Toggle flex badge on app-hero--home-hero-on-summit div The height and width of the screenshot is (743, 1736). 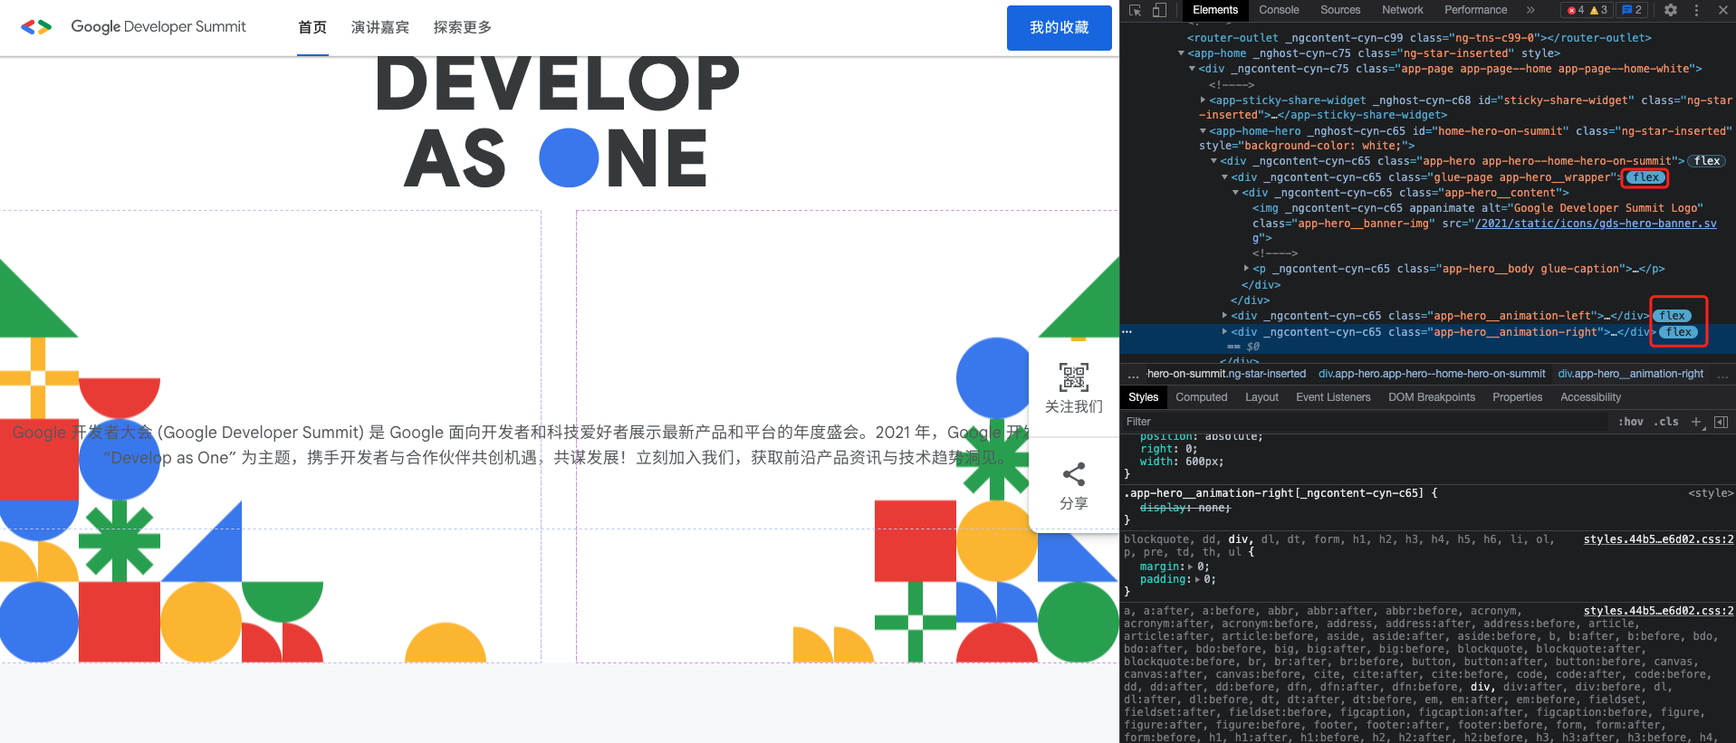(x=1707, y=161)
